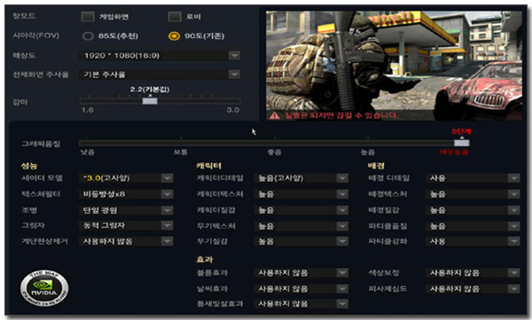Open the 텍스처필터 비등방성x8 dropdown
This screenshot has height=320, width=532.
click(126, 194)
